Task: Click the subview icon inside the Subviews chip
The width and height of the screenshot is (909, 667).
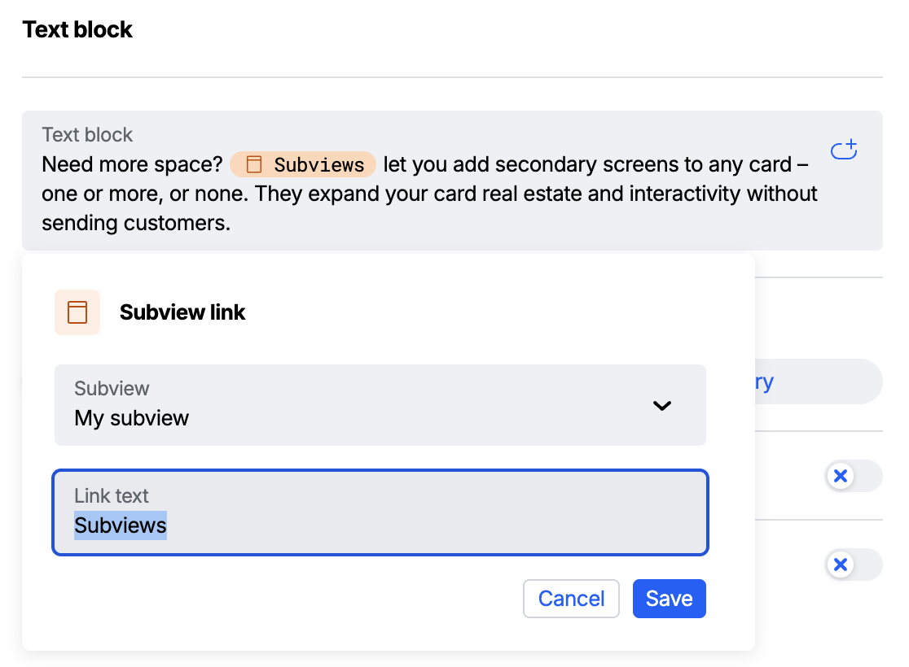Action: tap(254, 164)
